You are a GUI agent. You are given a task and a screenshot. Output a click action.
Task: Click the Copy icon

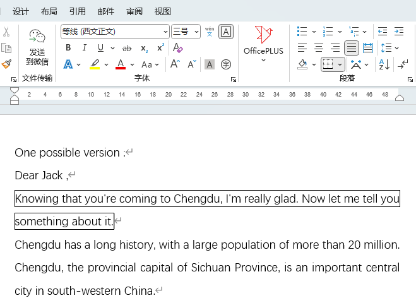[x=6, y=48]
